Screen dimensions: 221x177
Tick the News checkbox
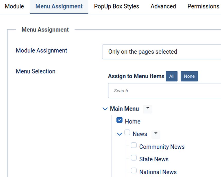coord(127,133)
